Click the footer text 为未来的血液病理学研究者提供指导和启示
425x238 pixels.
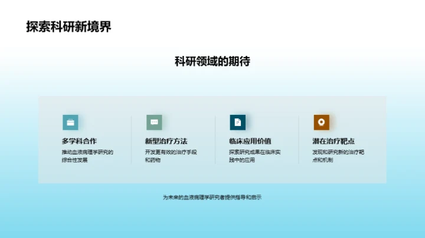point(212,197)
